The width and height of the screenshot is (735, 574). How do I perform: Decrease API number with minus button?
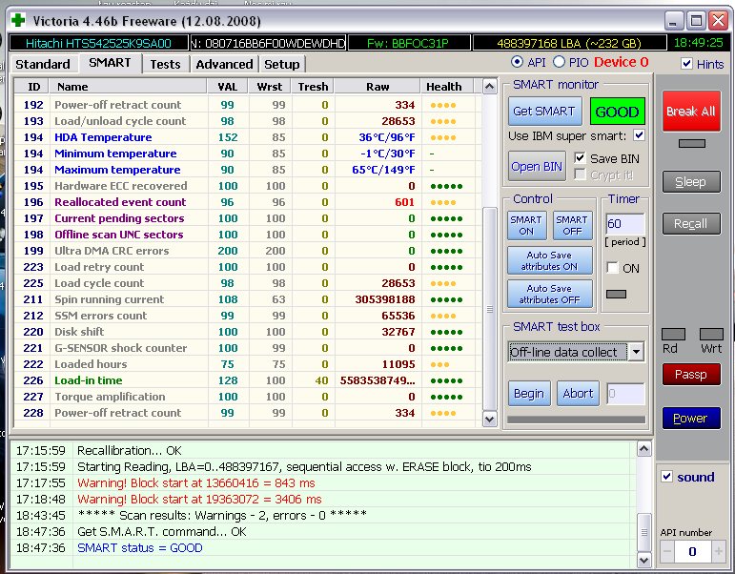click(667, 552)
